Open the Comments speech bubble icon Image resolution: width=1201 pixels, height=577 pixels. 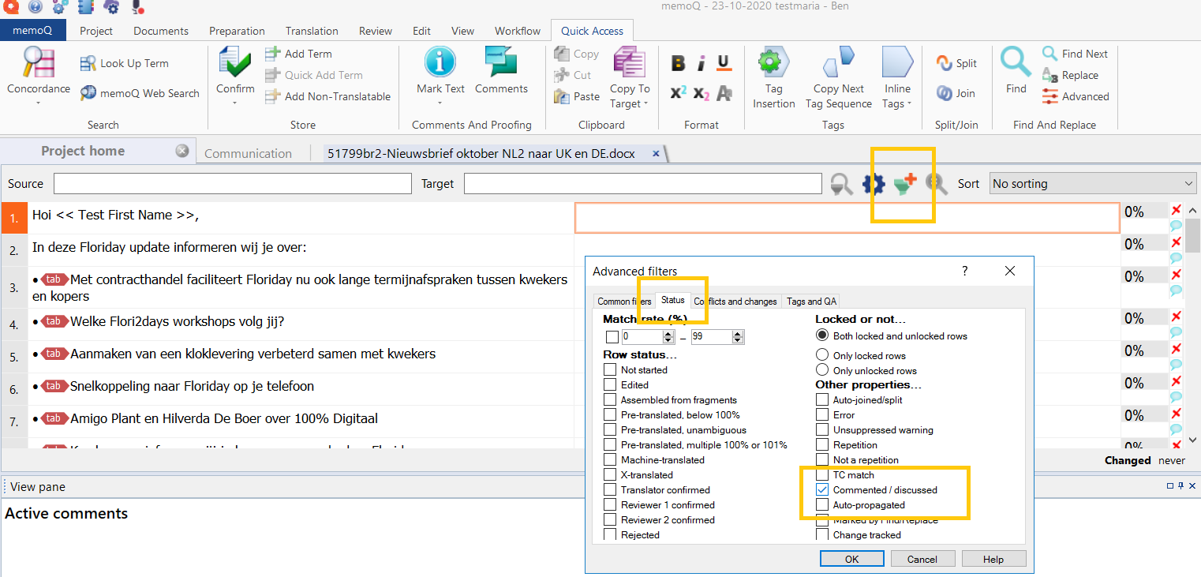(501, 63)
